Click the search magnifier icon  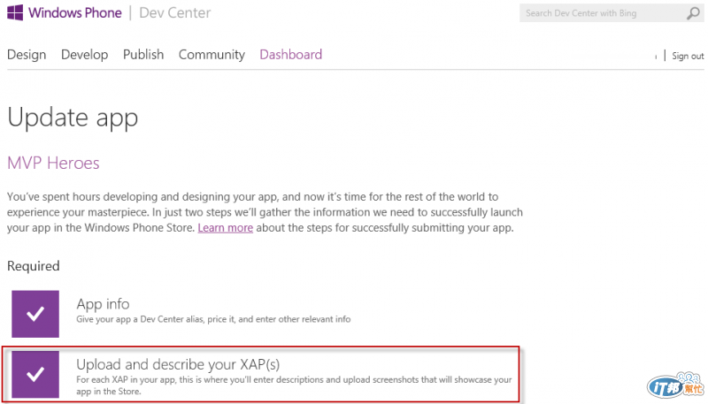click(693, 13)
